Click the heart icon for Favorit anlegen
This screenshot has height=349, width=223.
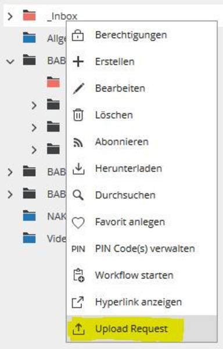[x=78, y=223]
